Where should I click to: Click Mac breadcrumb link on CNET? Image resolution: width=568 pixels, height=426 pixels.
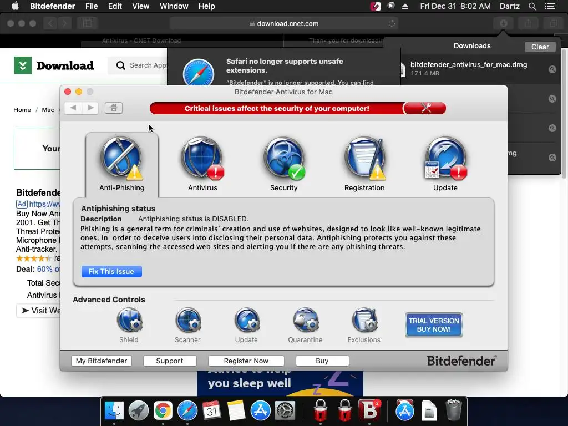pos(48,110)
